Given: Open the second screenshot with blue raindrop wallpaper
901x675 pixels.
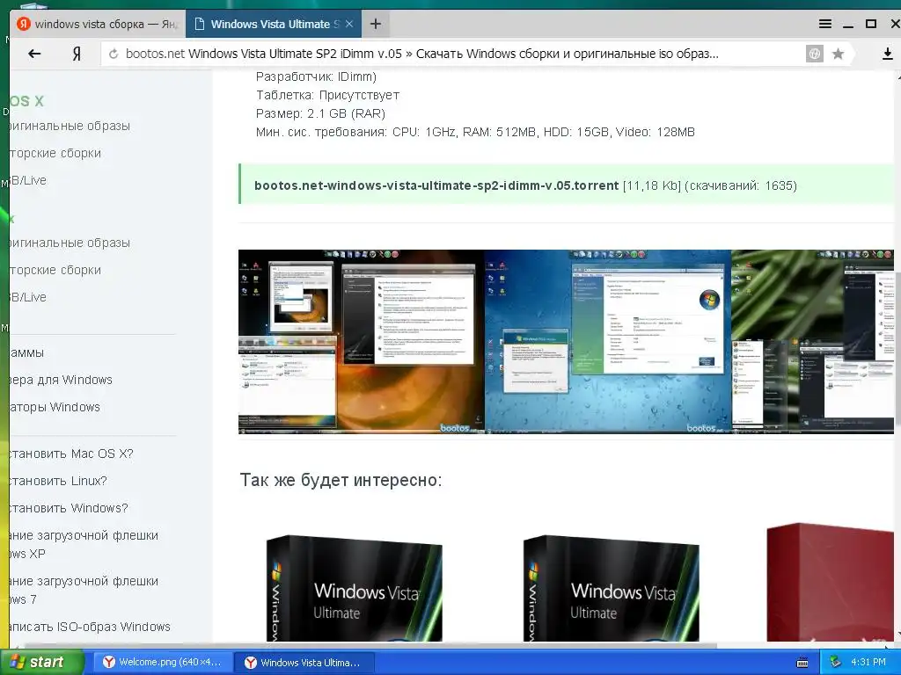Looking at the screenshot, I should coord(608,342).
